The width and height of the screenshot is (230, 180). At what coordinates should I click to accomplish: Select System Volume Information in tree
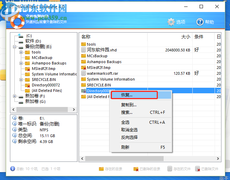tap(54, 74)
